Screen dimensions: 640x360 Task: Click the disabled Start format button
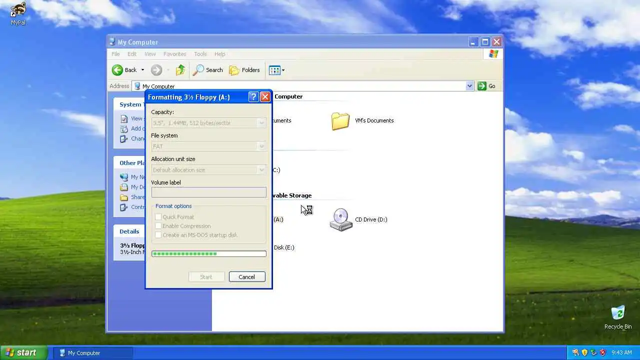tap(206, 277)
